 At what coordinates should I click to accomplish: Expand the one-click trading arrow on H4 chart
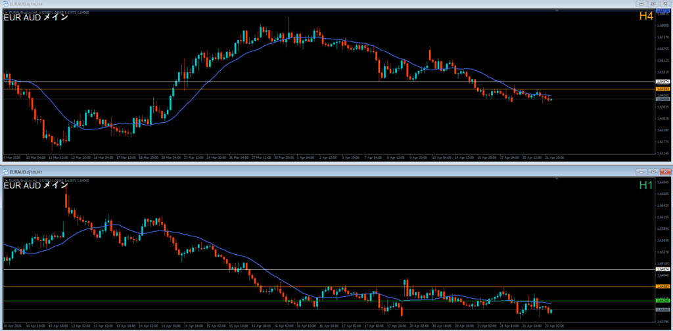(x=6, y=12)
